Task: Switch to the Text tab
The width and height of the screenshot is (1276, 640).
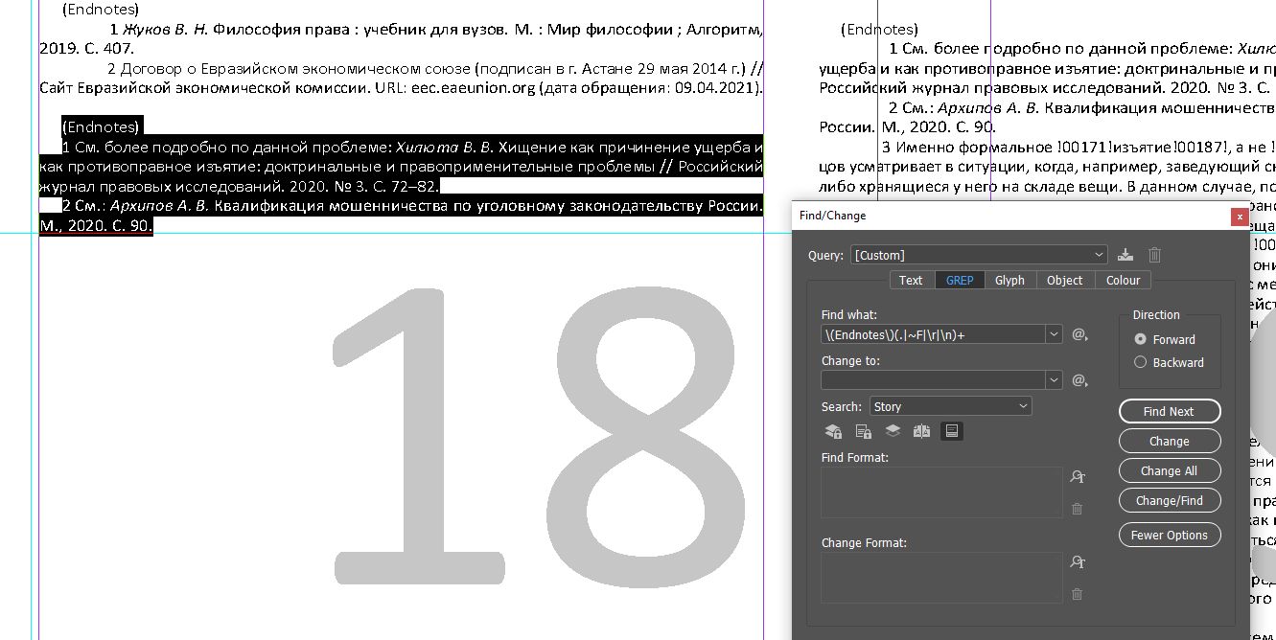Action: point(911,280)
